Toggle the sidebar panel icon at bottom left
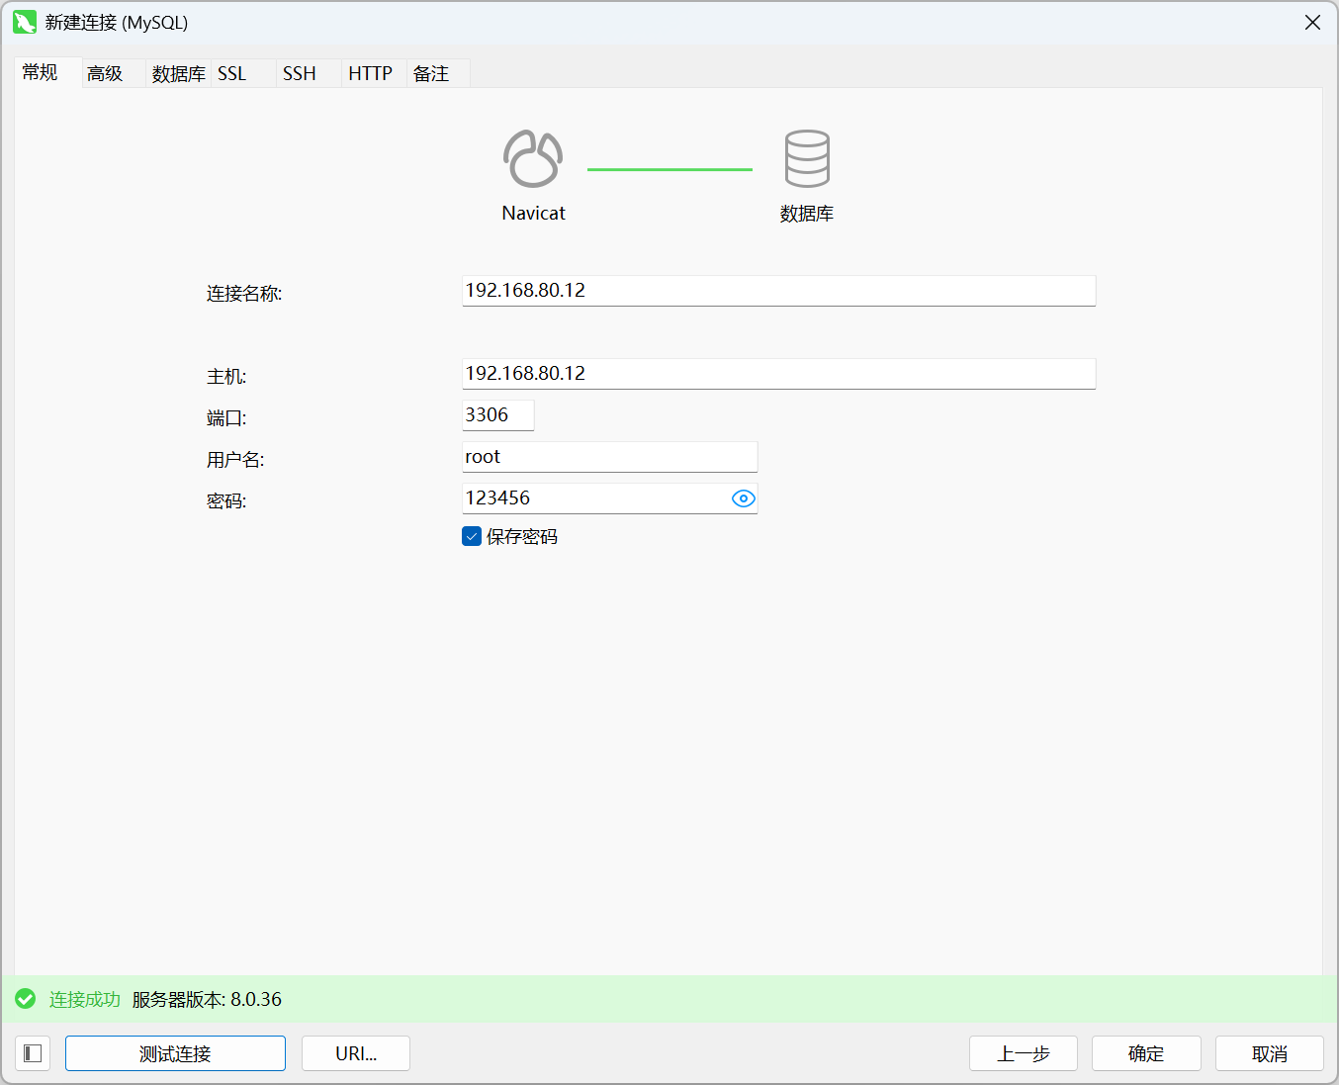Viewport: 1339px width, 1085px height. click(33, 1053)
